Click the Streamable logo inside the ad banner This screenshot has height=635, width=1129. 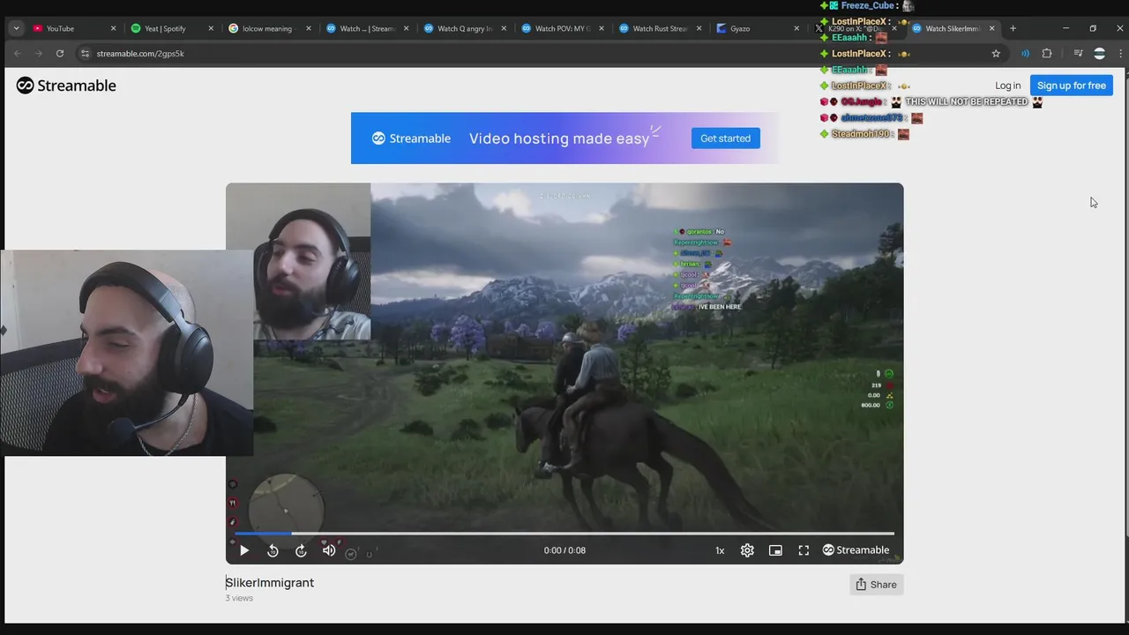pyautogui.click(x=411, y=138)
